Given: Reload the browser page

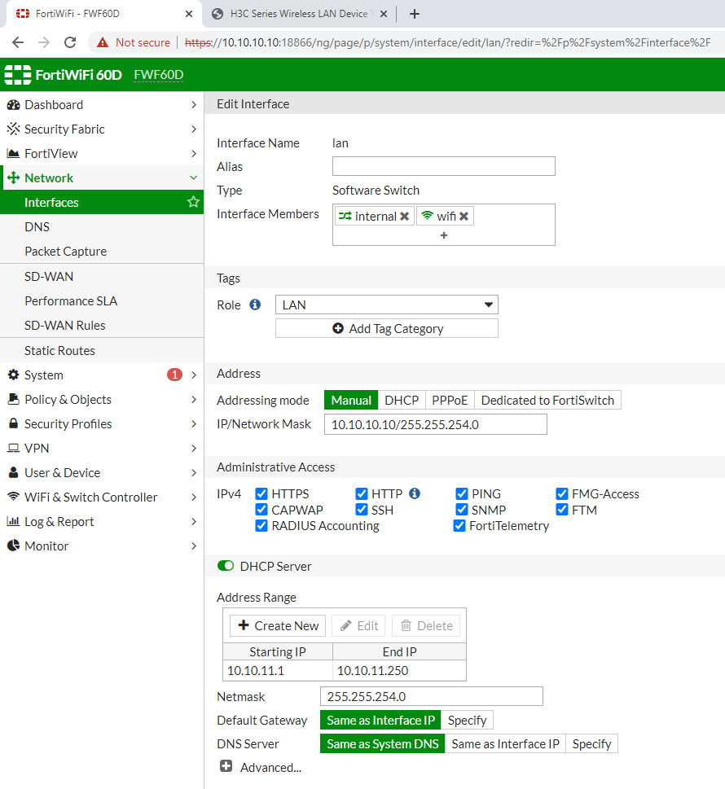Looking at the screenshot, I should click(x=70, y=42).
